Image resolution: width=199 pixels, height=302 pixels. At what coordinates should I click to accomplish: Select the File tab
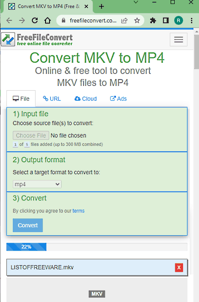coord(21,99)
